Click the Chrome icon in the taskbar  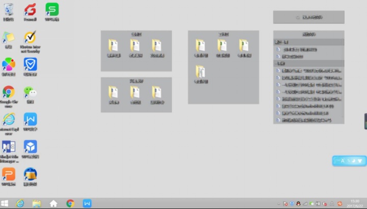70,203
